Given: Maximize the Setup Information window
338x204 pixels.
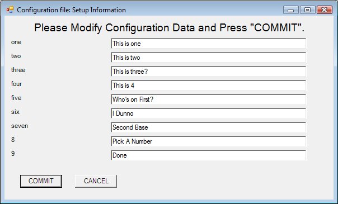Looking at the screenshot, I should click(308, 10).
